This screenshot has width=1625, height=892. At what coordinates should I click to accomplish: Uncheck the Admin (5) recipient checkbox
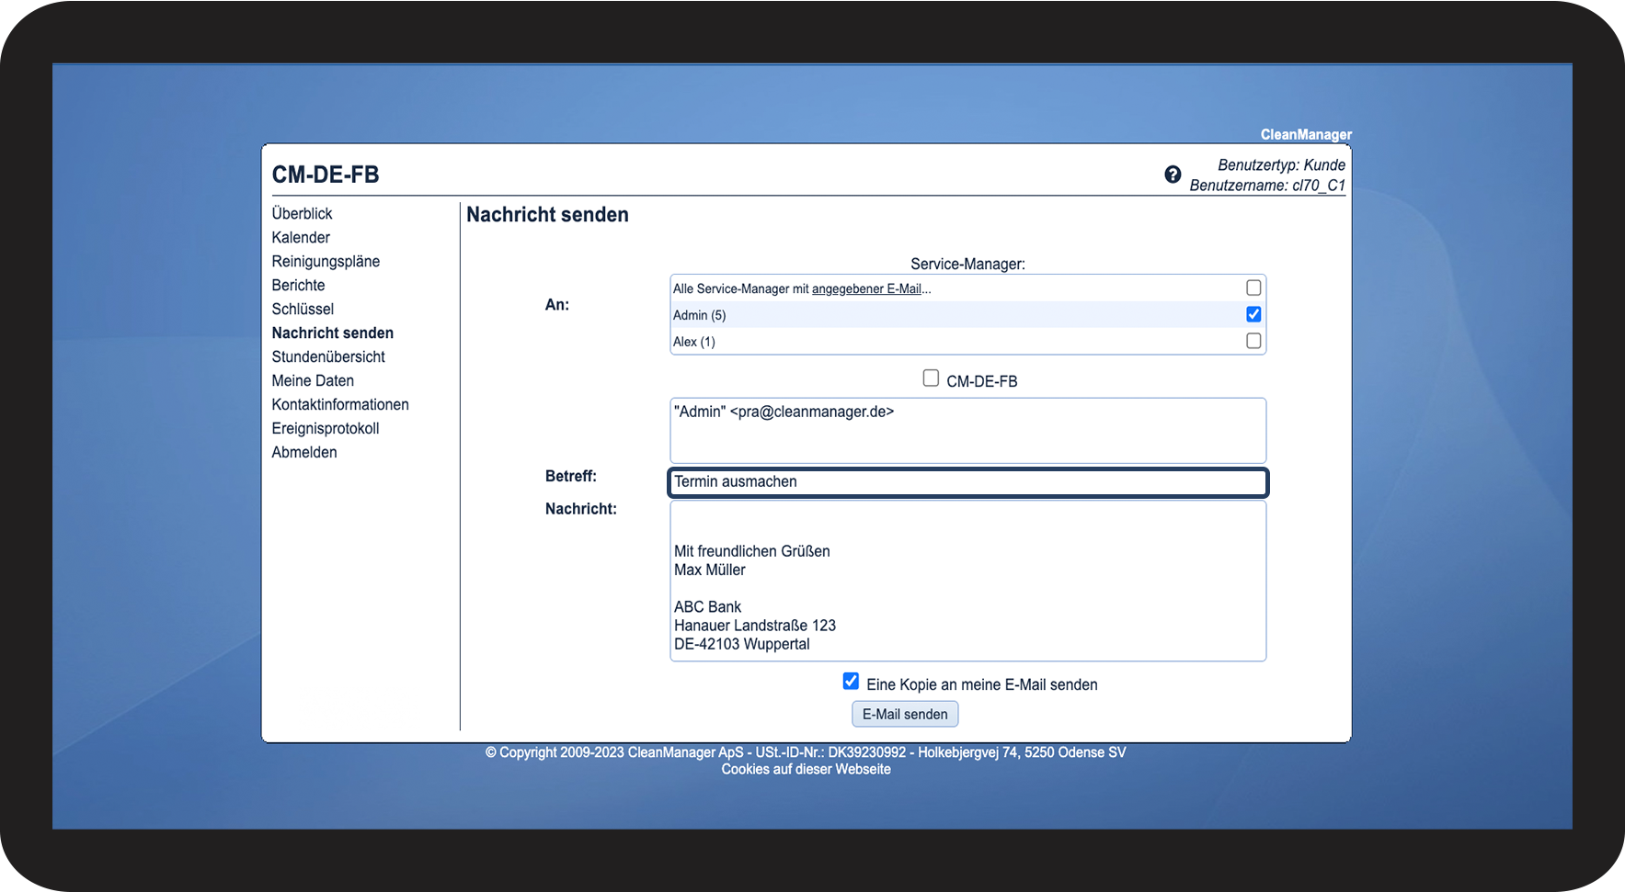[x=1253, y=314]
